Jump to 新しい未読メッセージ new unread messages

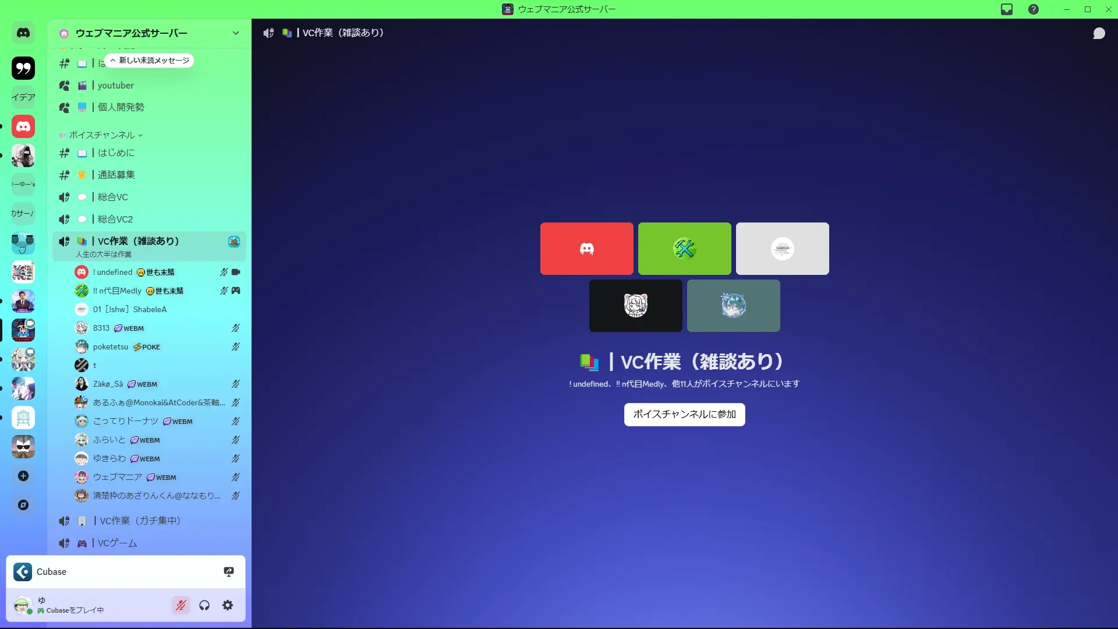click(x=150, y=61)
